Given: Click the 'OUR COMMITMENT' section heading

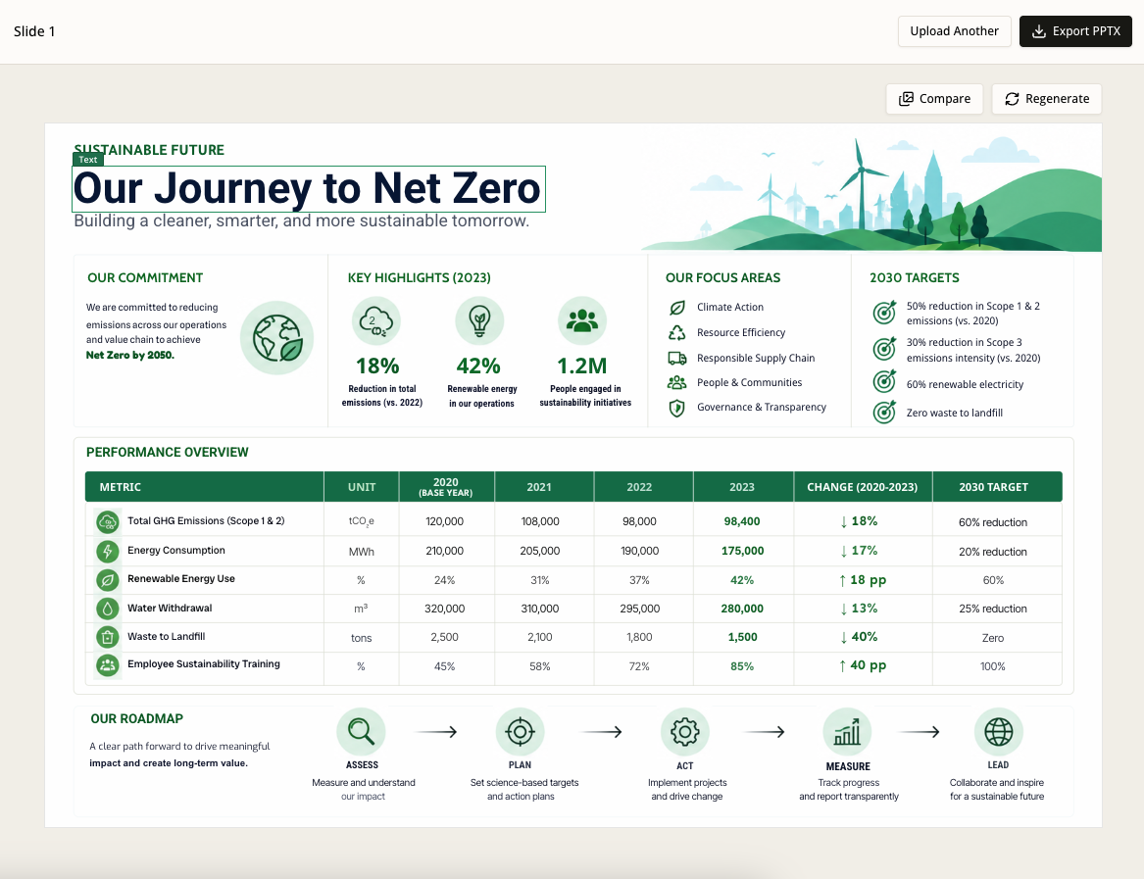Looking at the screenshot, I should click(145, 278).
